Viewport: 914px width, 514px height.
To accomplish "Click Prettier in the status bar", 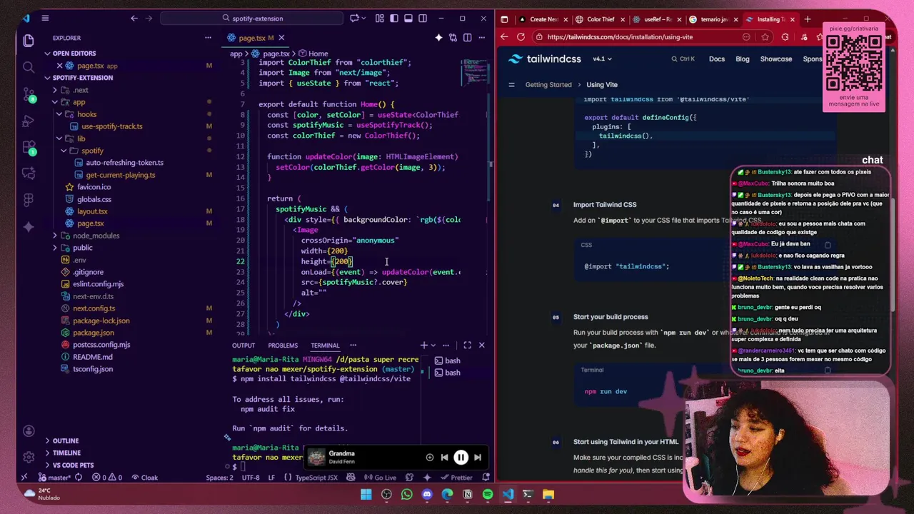I will pyautogui.click(x=456, y=478).
